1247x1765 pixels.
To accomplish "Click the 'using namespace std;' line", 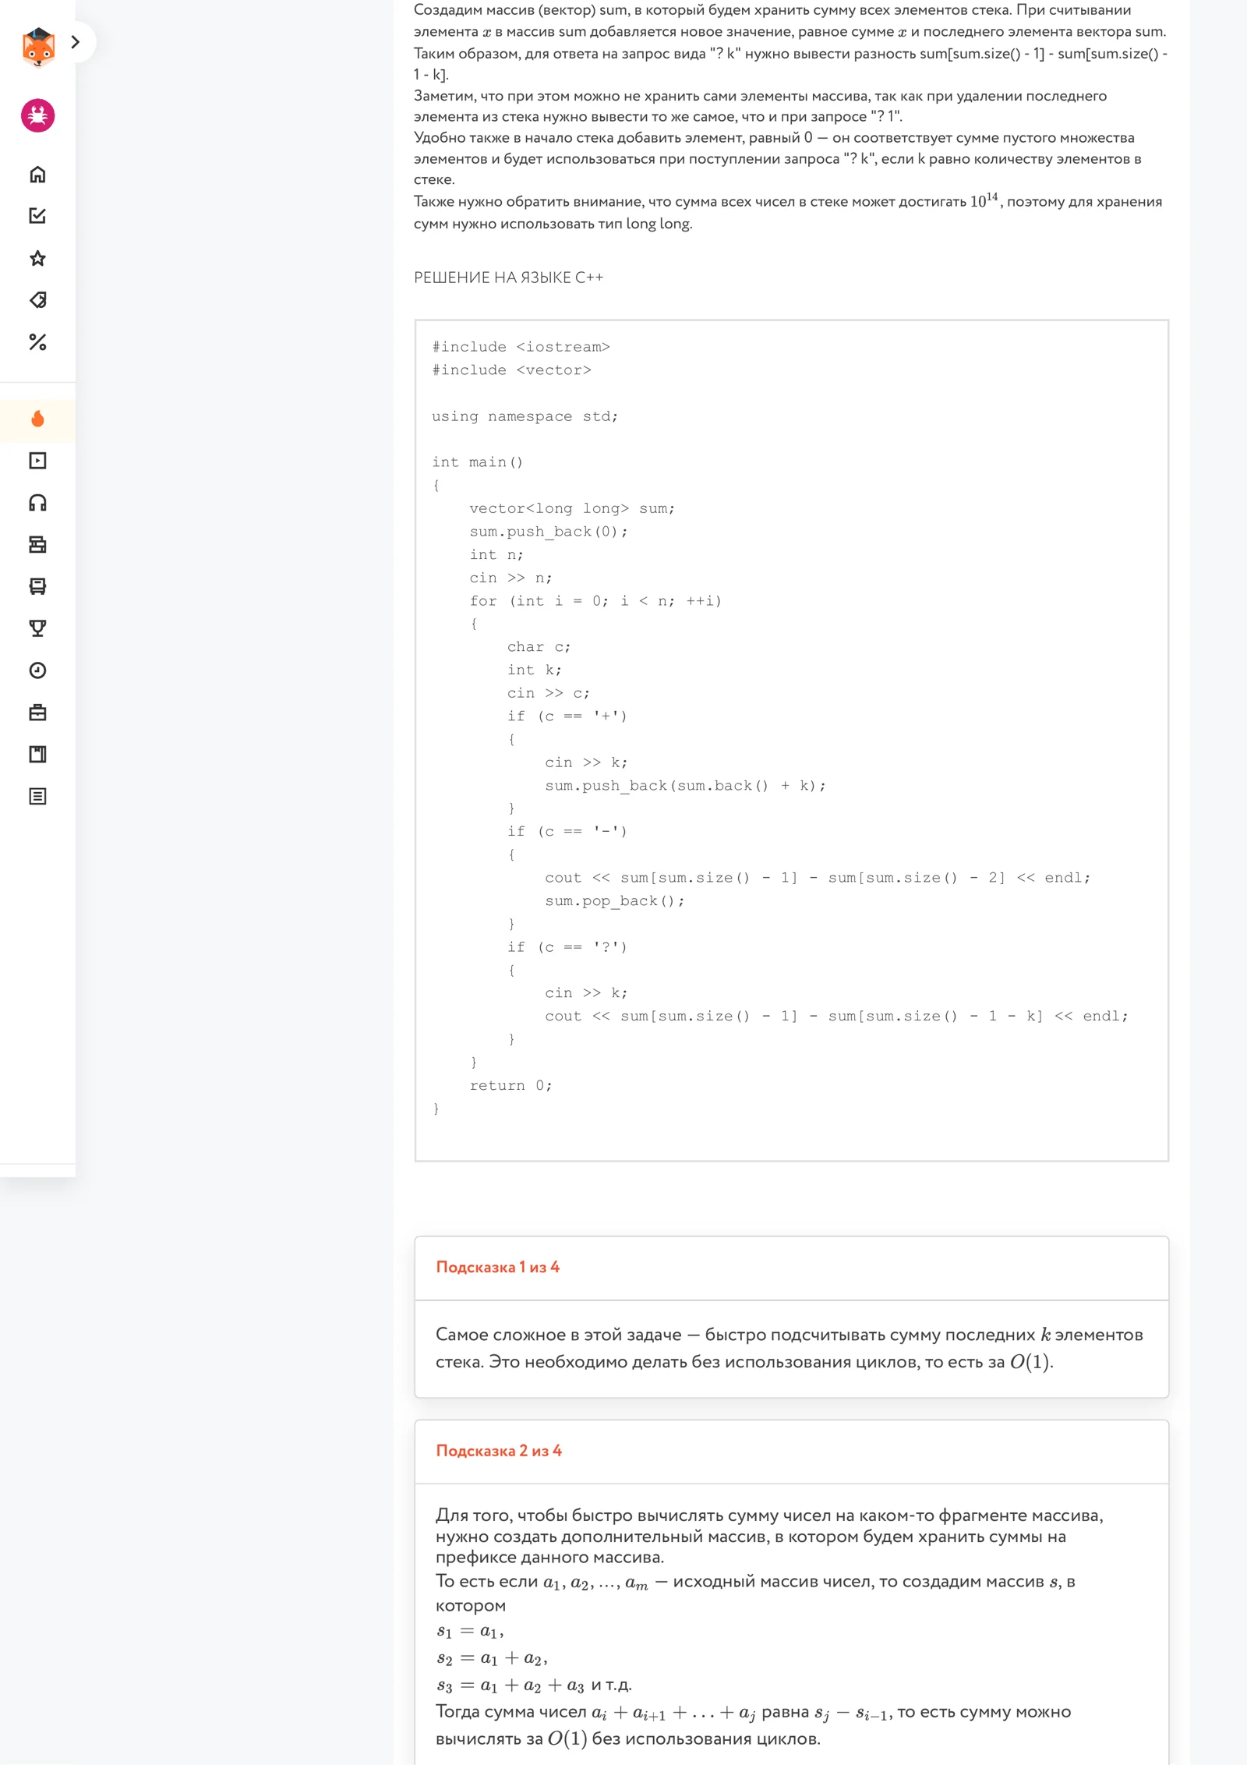I will 525,416.
